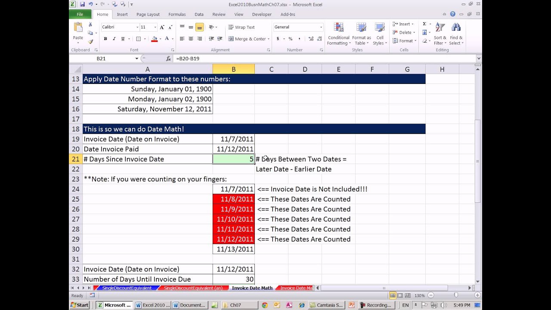Switch to the Insert ribbon tab
The image size is (551, 310).
tap(122, 14)
